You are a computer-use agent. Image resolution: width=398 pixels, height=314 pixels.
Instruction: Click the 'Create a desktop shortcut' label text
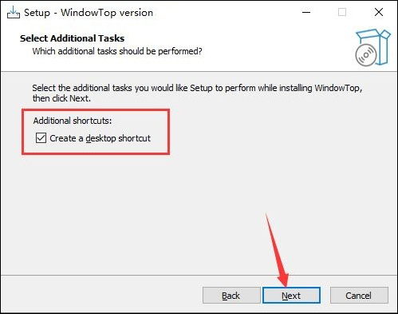[x=100, y=138]
